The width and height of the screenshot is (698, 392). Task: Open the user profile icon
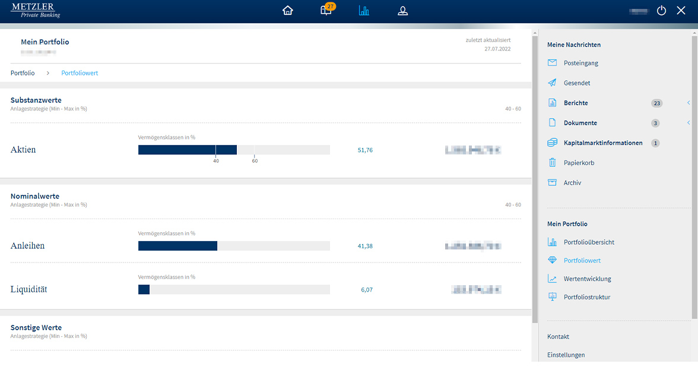point(402,11)
